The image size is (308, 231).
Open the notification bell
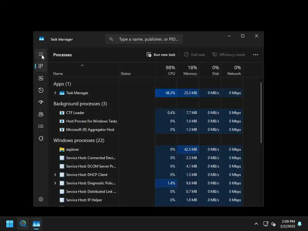click(x=300, y=224)
